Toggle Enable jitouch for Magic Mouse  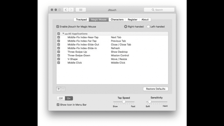[58, 26]
